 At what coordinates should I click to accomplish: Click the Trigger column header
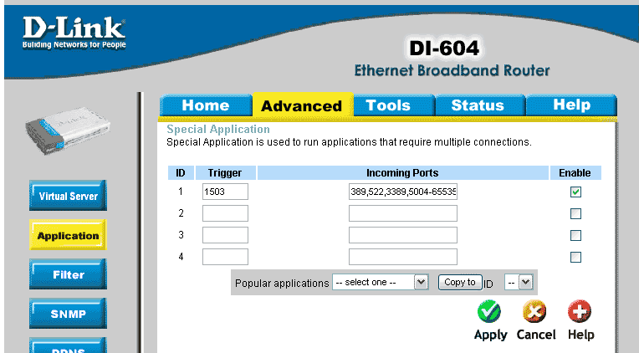pyautogui.click(x=225, y=173)
